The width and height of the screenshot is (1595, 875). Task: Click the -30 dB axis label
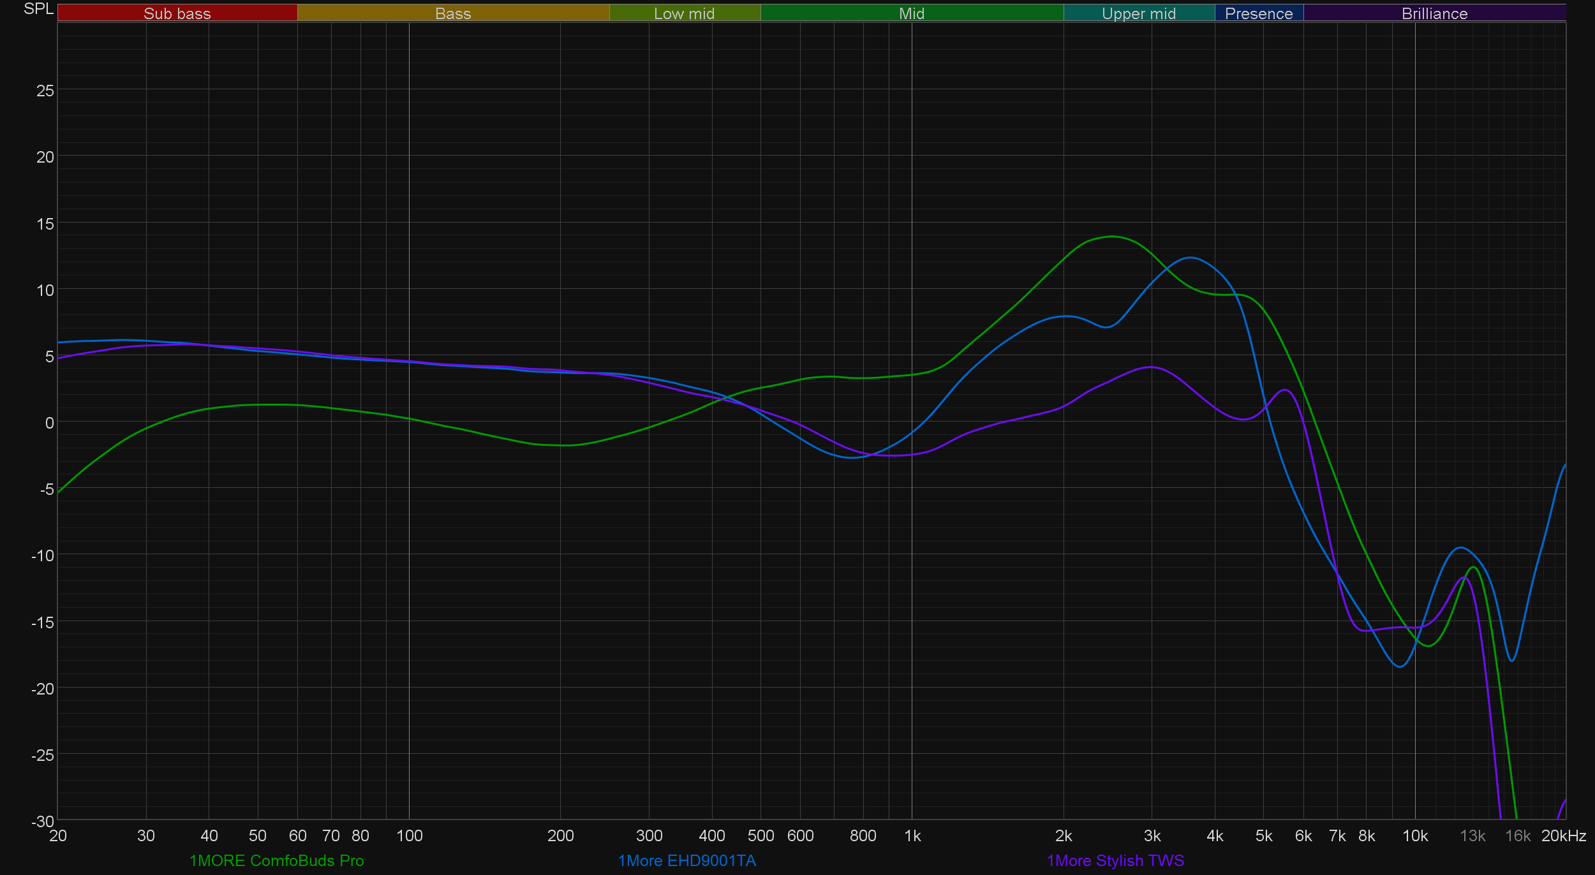click(43, 821)
